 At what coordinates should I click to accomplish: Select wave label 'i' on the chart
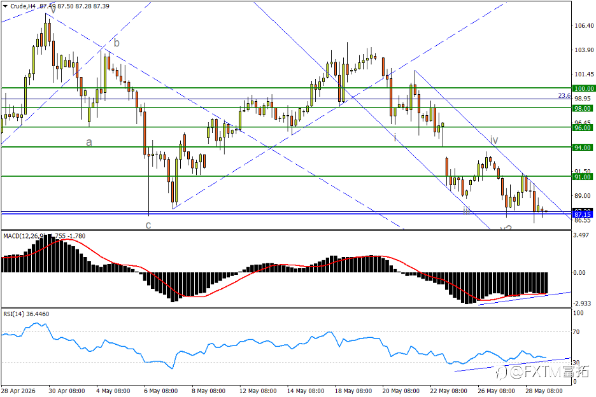coord(395,137)
